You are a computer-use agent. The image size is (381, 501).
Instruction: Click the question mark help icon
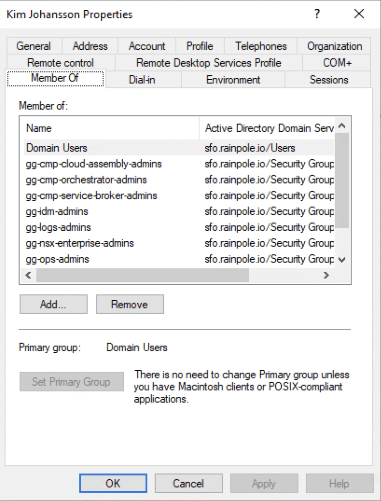point(317,14)
